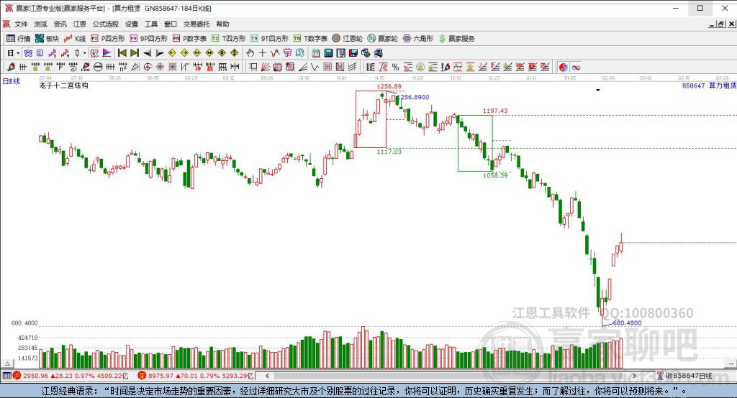
Task: Open the calculator icon
Action: (328, 53)
